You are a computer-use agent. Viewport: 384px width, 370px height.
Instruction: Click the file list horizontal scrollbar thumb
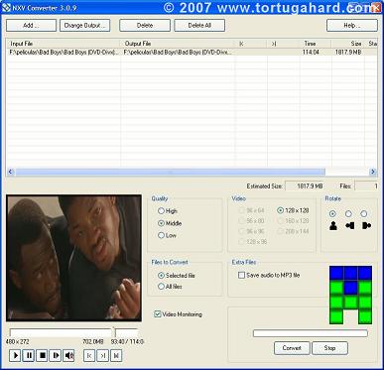click(171, 172)
